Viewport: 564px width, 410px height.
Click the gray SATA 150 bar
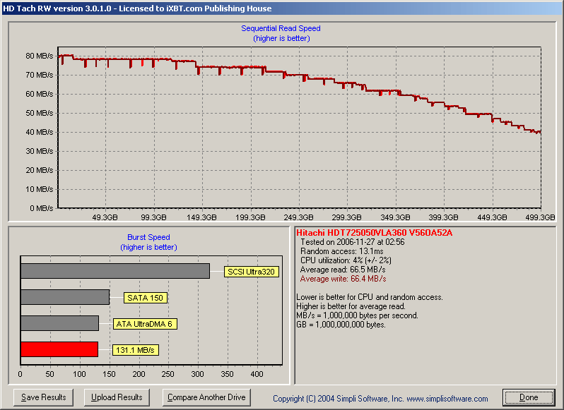(x=65, y=297)
